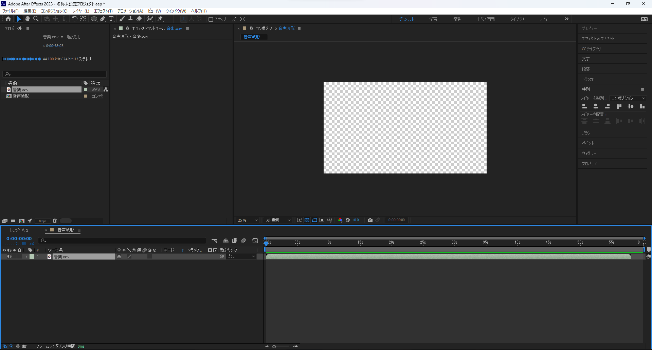Image resolution: width=652 pixels, height=350 pixels.
Task: Expand the プレビュー panel
Action: click(x=589, y=28)
